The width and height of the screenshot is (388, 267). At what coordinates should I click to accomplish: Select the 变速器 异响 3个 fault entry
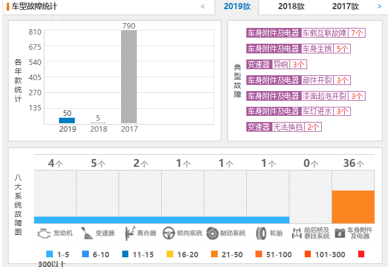point(277,64)
